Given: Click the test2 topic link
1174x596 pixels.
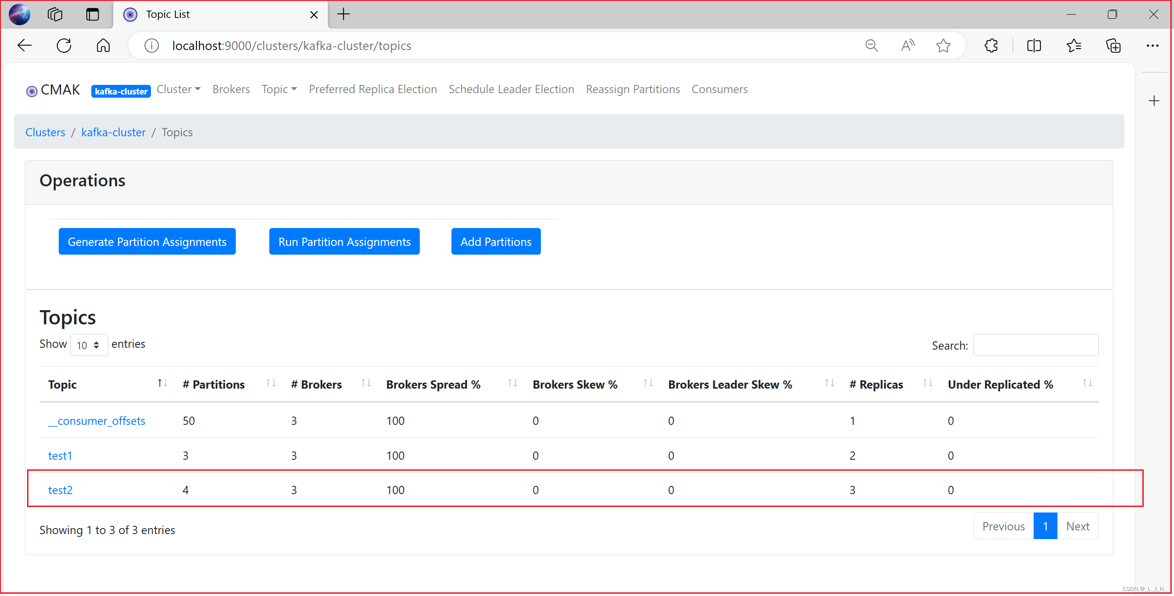Looking at the screenshot, I should pyautogui.click(x=60, y=490).
